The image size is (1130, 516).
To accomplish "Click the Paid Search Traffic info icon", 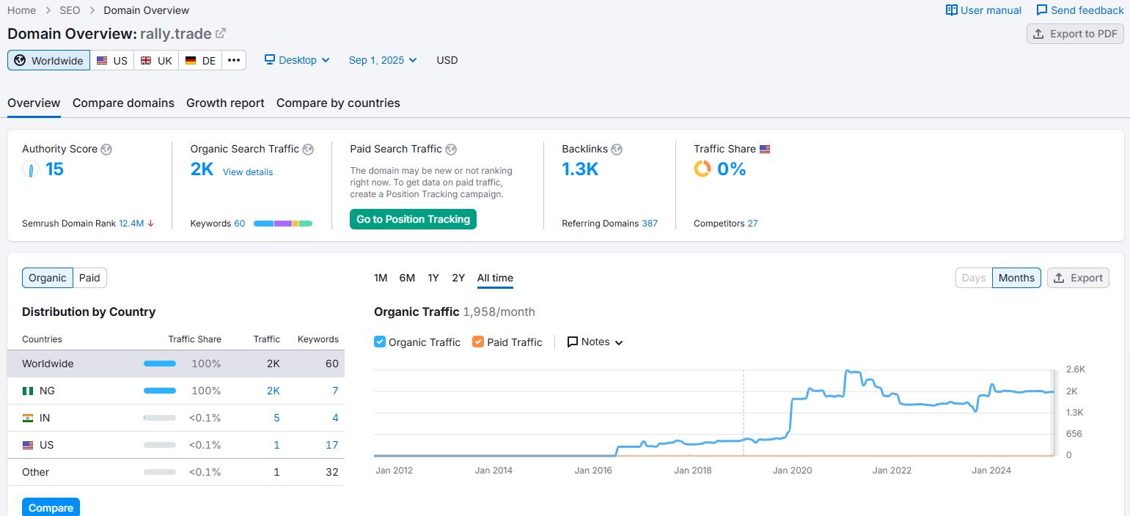I will click(451, 150).
